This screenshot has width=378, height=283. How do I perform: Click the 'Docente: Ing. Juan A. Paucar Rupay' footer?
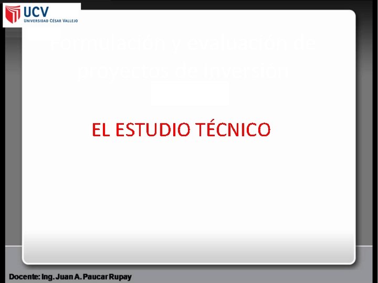click(70, 277)
